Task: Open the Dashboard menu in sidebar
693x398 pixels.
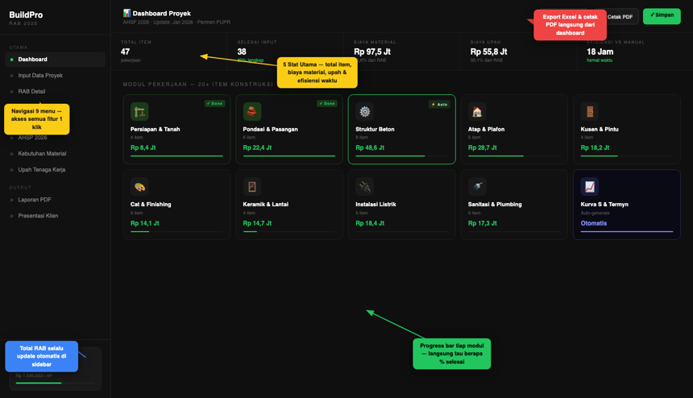Action: (x=56, y=59)
